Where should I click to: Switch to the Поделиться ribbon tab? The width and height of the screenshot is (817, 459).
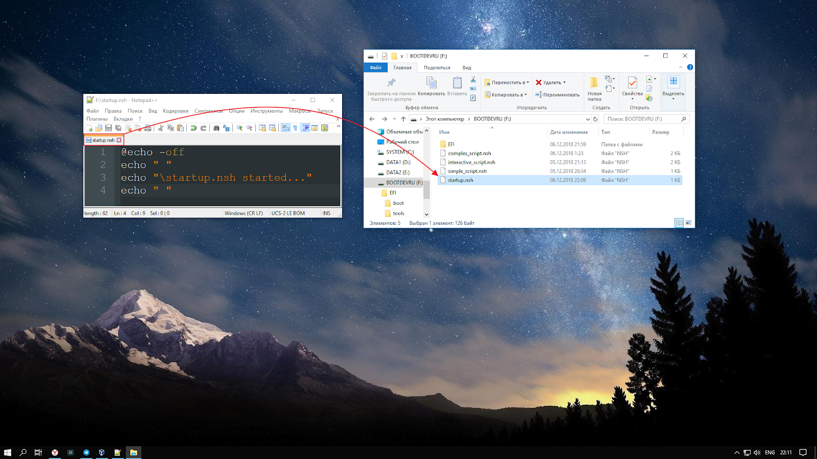437,67
